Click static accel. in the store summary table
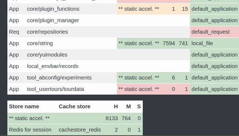The width and height of the screenshot is (239, 136). pyautogui.click(x=29, y=118)
